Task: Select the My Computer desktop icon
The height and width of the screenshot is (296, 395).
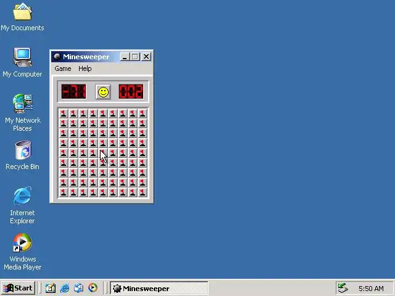Action: (22, 63)
